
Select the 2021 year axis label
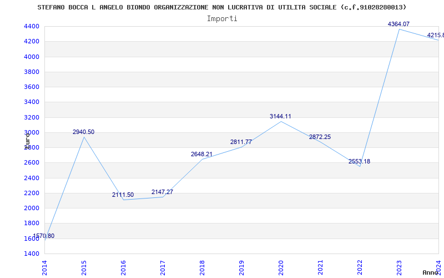coord(320,268)
